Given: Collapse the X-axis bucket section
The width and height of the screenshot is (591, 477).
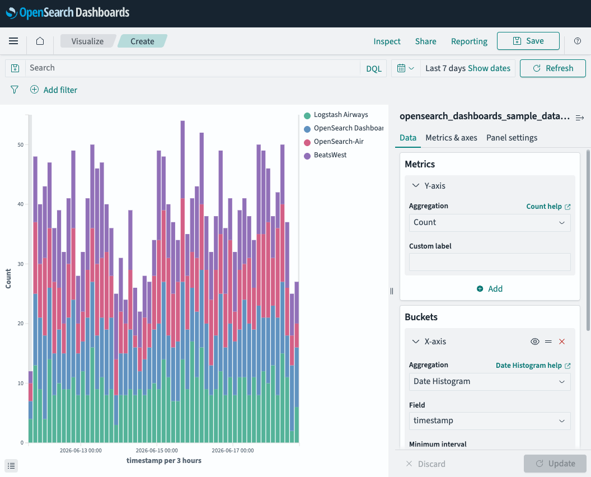Looking at the screenshot, I should tap(416, 342).
